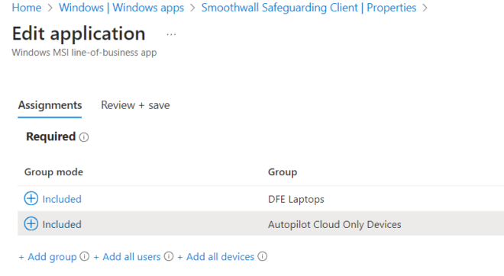
Task: Click + Add all devices link
Action: (x=215, y=257)
